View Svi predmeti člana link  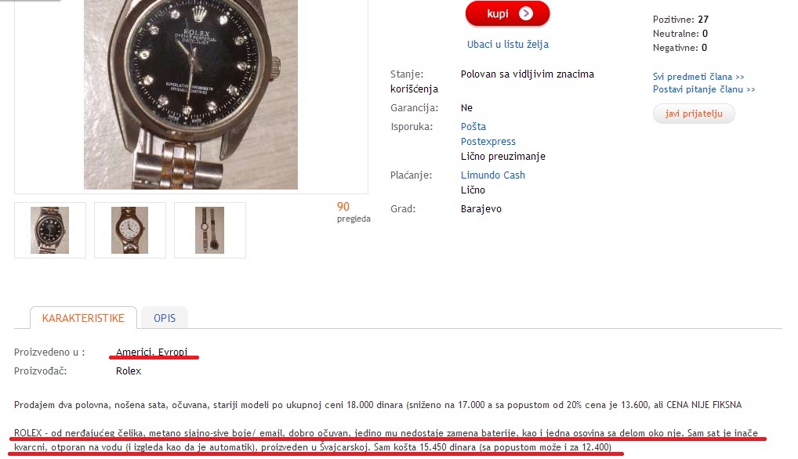pos(698,77)
